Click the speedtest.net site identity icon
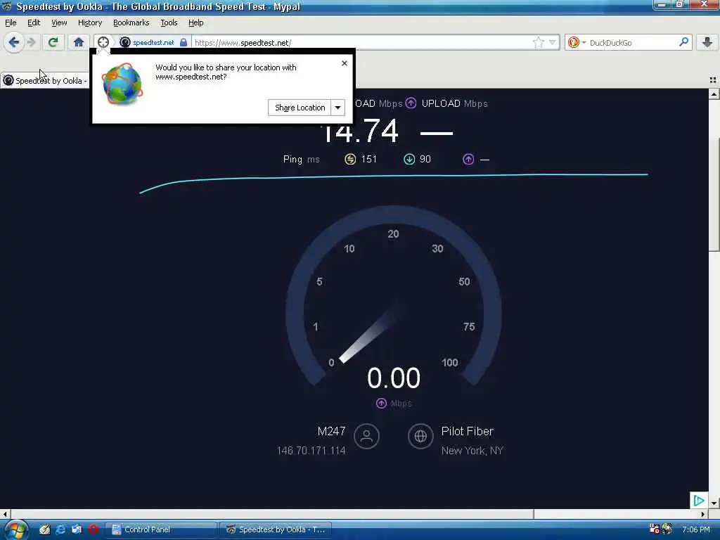Screen dimensions: 720x540 [x=125, y=42]
